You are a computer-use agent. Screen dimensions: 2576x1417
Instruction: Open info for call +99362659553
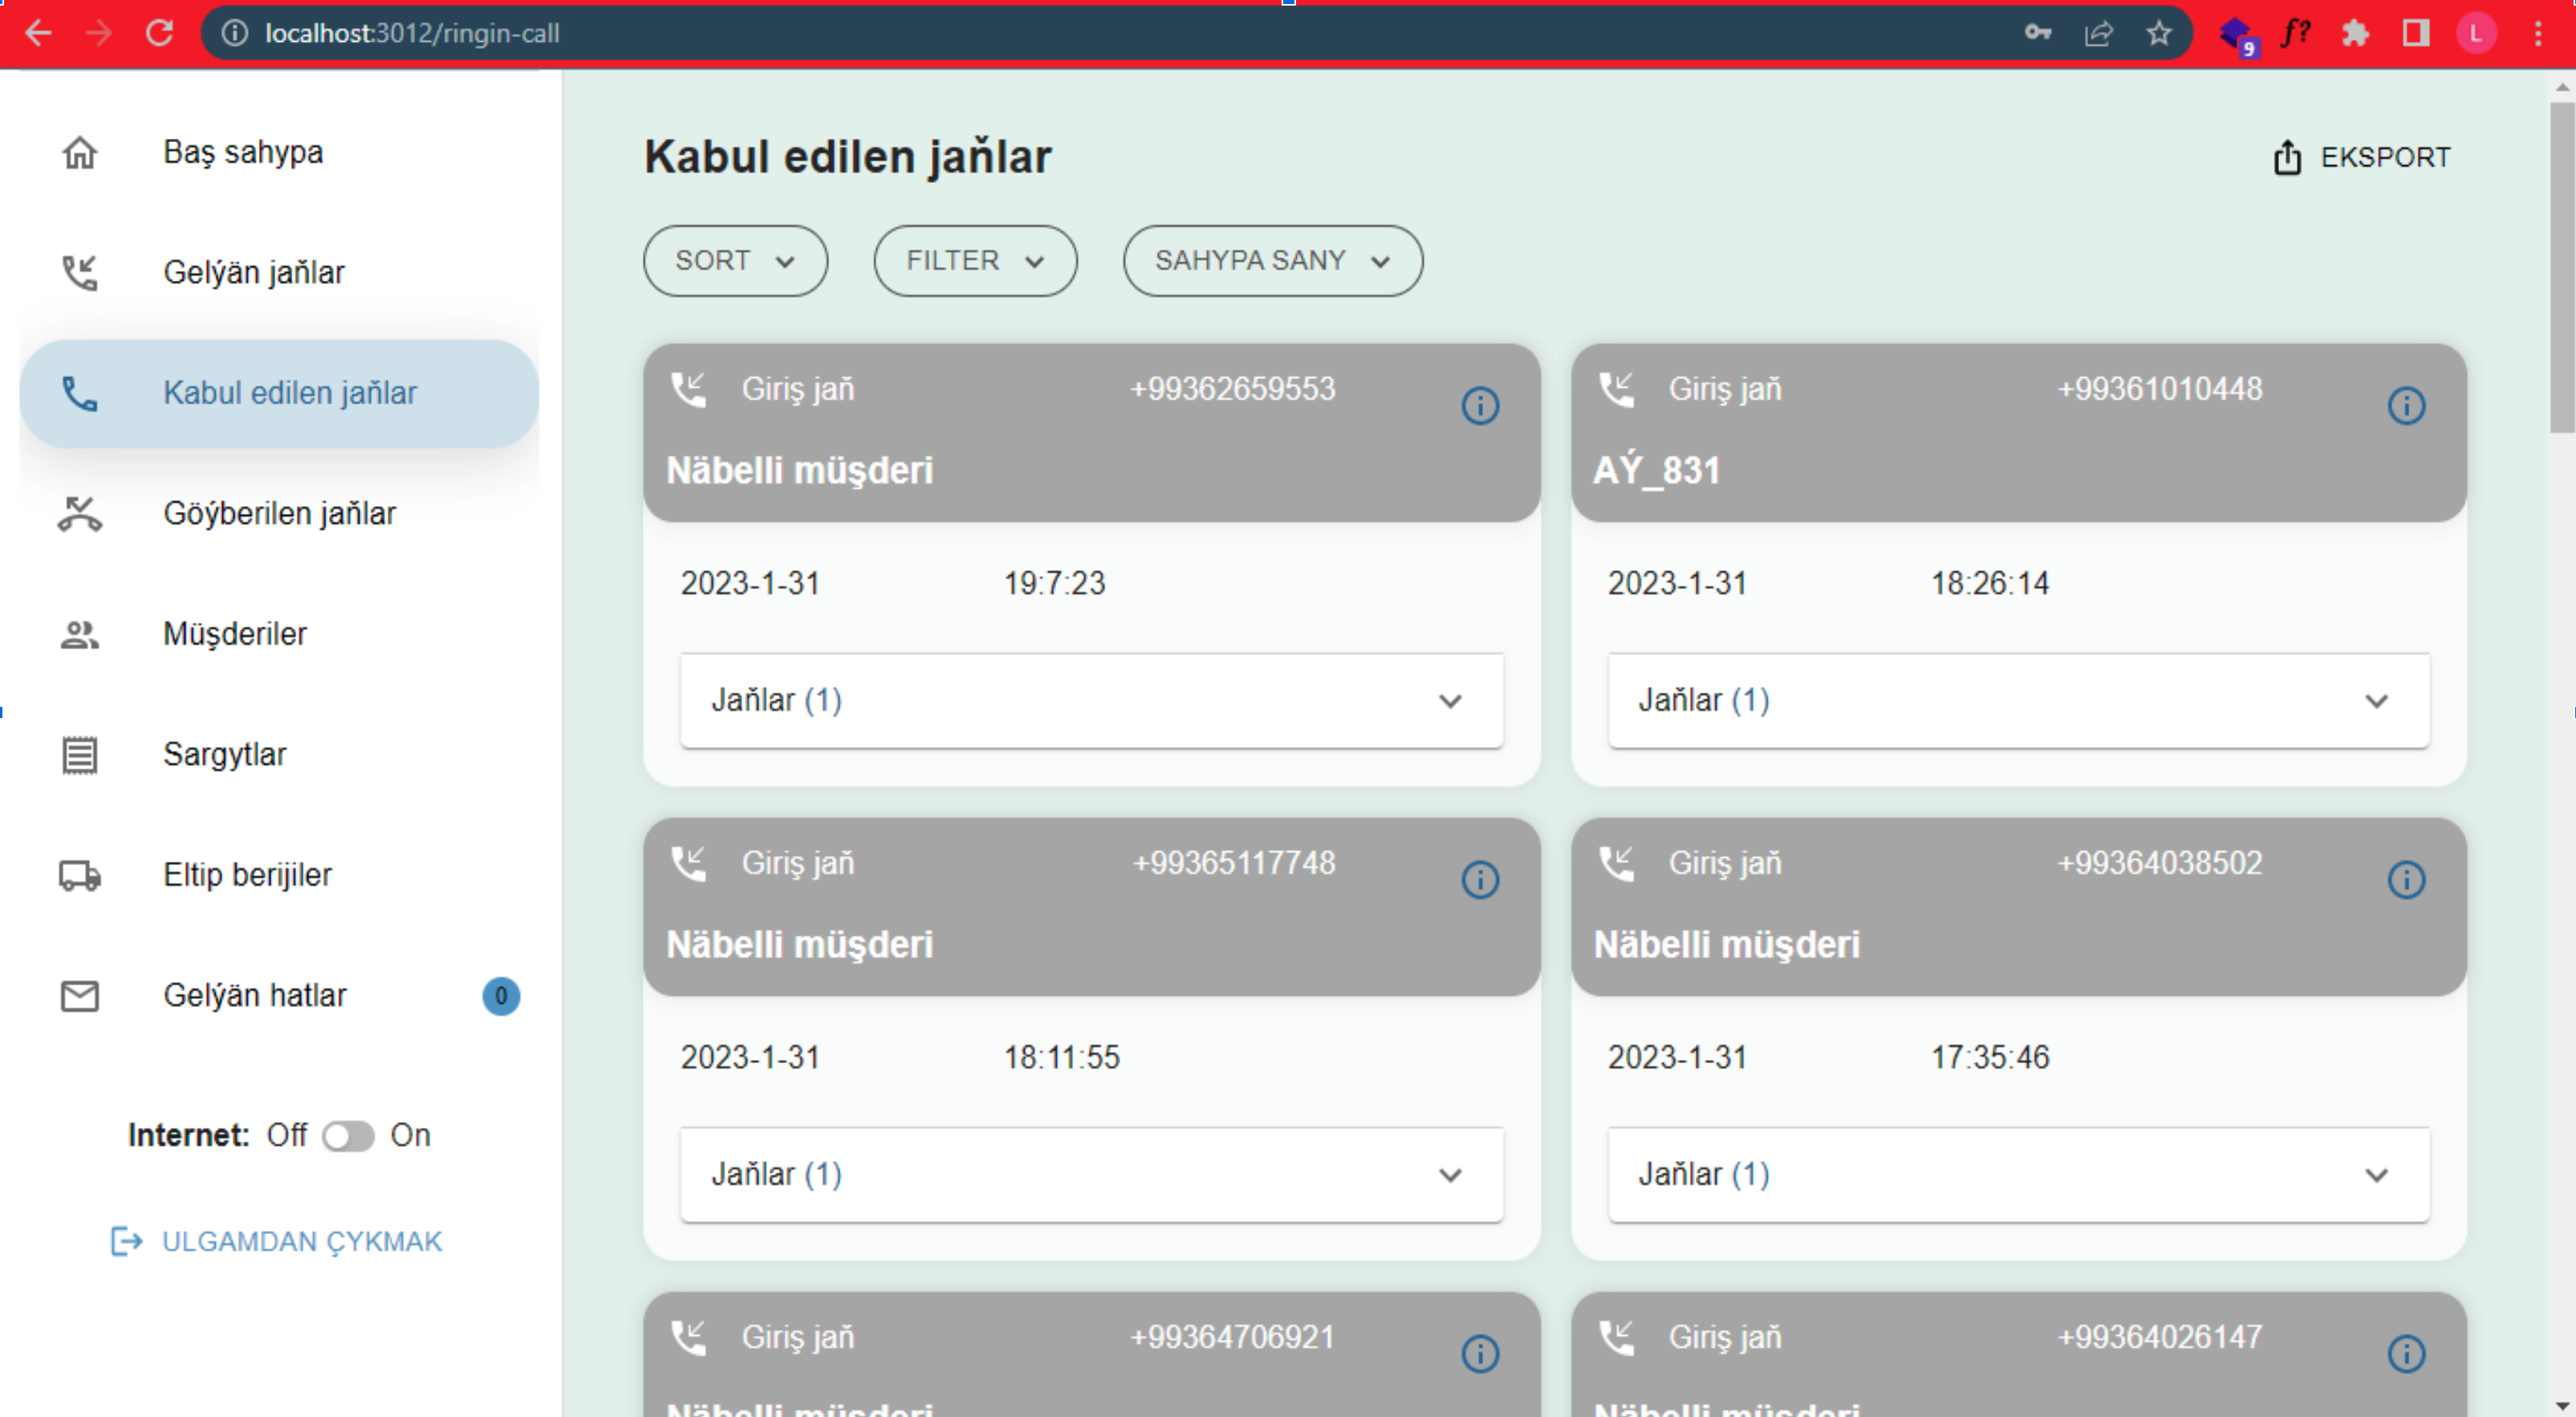point(1480,406)
